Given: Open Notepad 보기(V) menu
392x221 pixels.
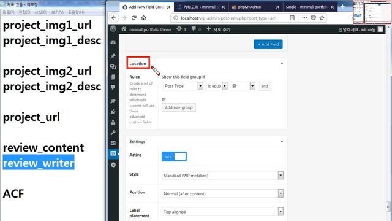Looking at the screenshot, I should coord(58,12).
